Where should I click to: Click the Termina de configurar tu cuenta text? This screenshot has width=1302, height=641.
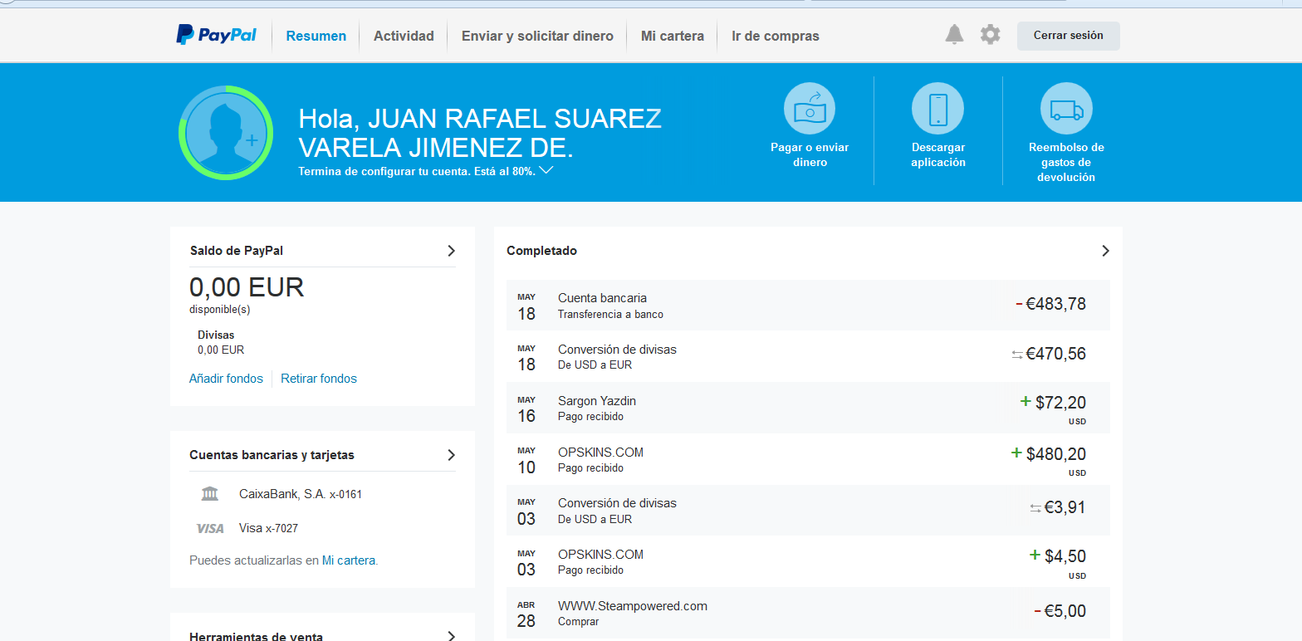[x=416, y=171]
